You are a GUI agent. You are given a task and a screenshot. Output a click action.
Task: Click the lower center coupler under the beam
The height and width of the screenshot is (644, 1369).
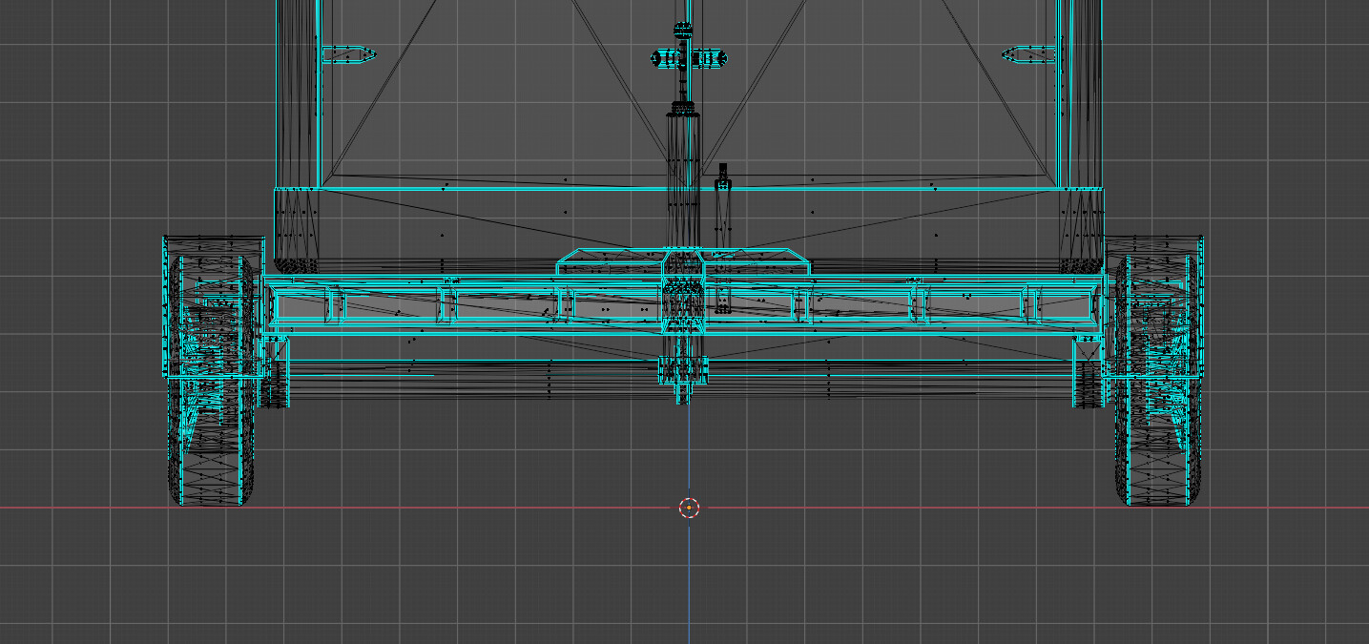point(683,370)
